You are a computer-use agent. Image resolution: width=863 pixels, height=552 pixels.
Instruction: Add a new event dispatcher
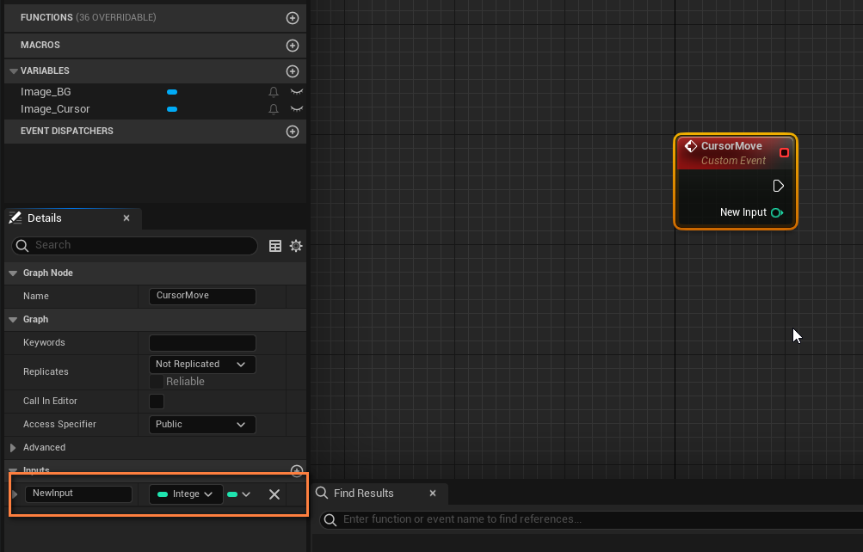click(293, 132)
